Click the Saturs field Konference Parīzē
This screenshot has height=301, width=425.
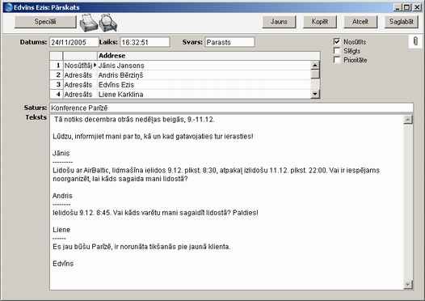point(231,108)
